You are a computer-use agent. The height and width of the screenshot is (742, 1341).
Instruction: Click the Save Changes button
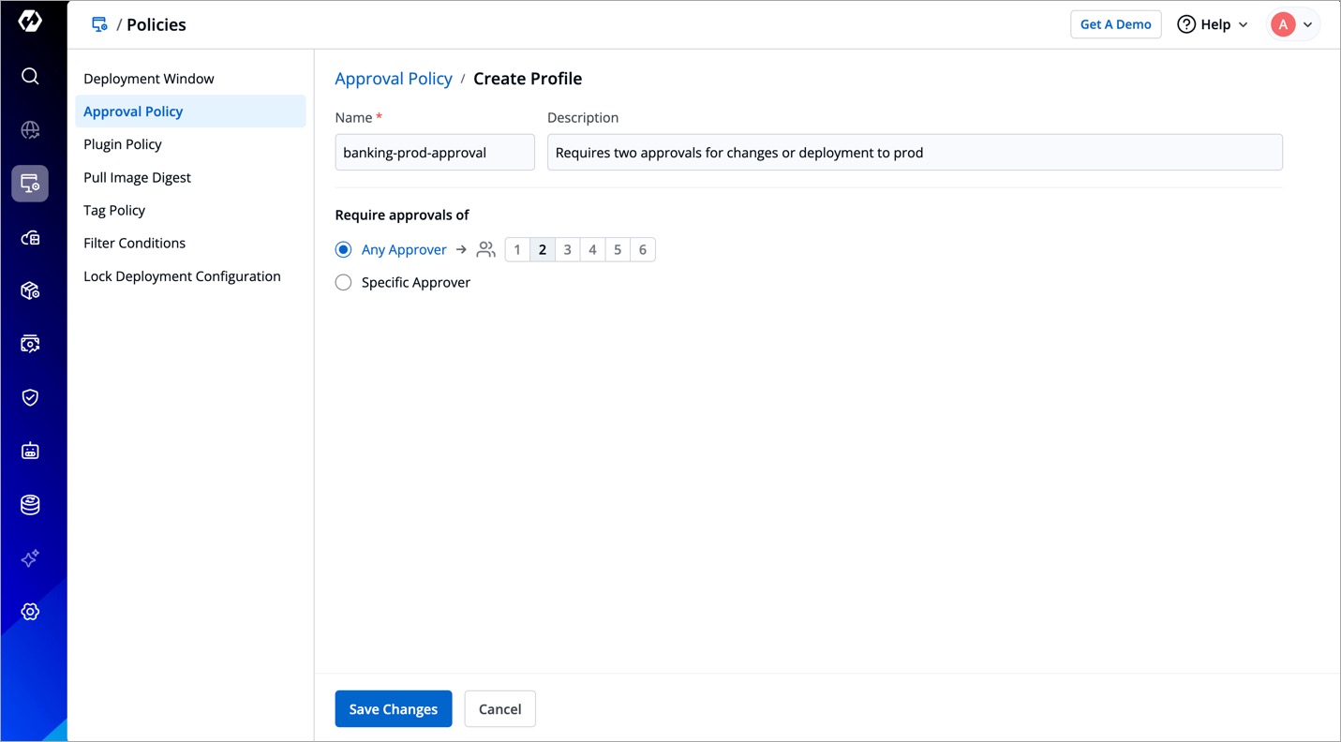(394, 709)
